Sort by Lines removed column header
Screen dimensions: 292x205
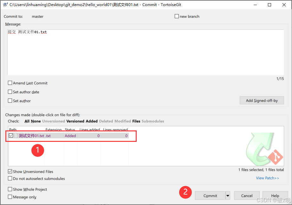[x=115, y=129]
